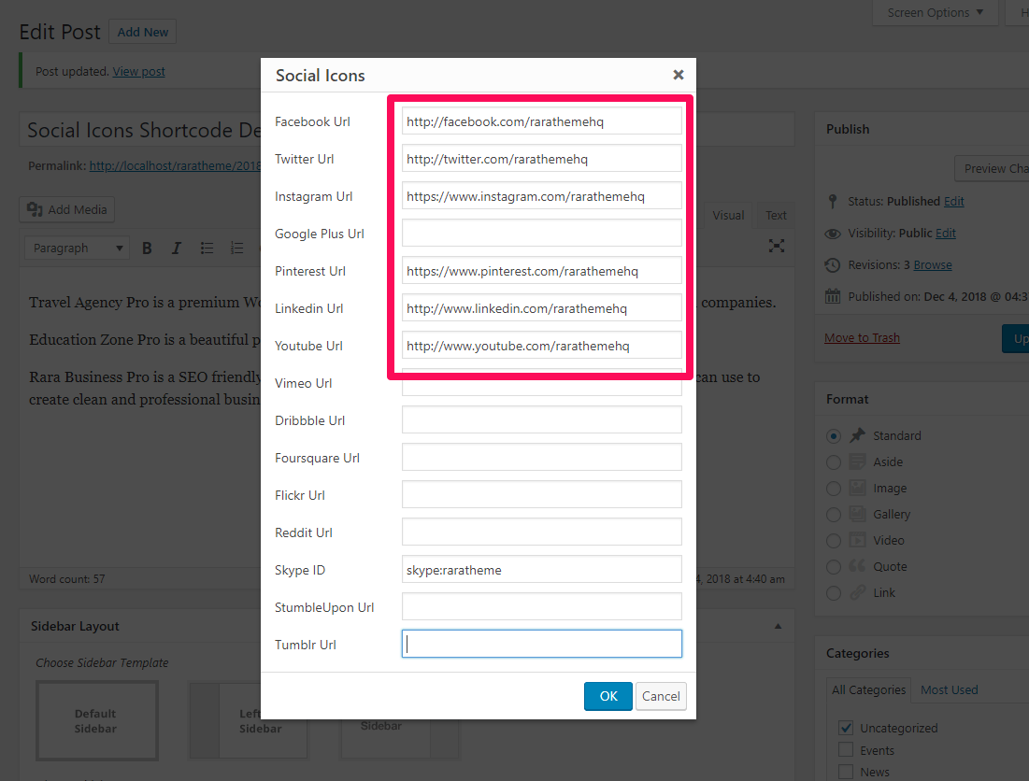Click the Foursquare Url field
Viewport: 1029px width, 781px height.
541,458
